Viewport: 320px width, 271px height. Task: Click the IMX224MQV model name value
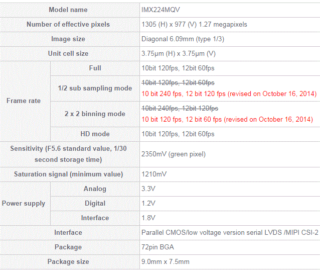click(161, 10)
